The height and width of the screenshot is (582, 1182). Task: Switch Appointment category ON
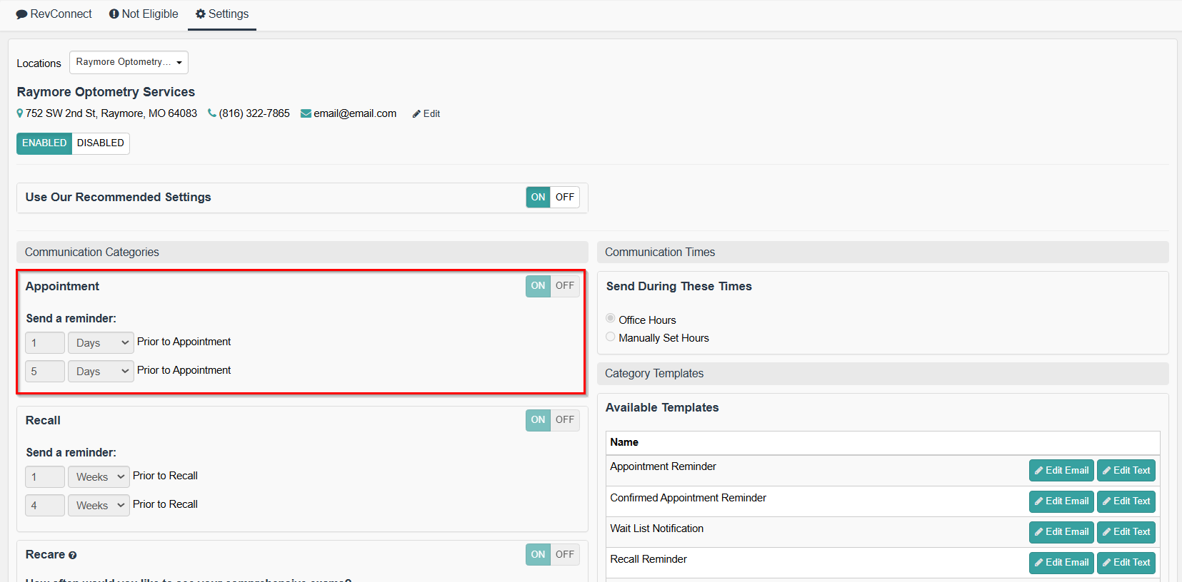click(538, 286)
